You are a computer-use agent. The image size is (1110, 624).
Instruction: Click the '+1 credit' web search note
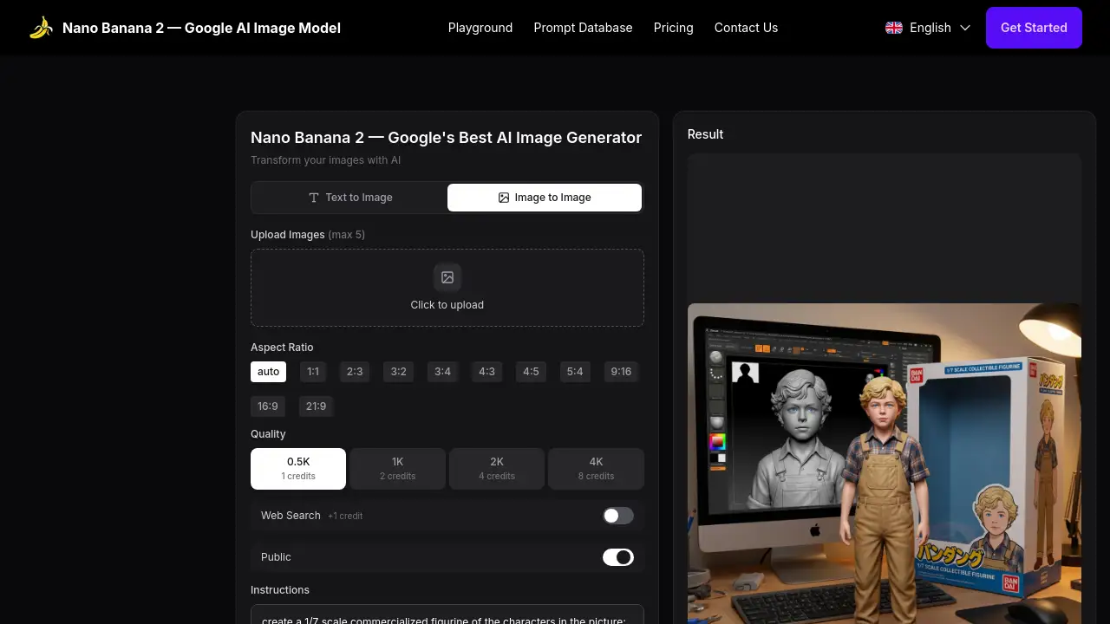(345, 516)
